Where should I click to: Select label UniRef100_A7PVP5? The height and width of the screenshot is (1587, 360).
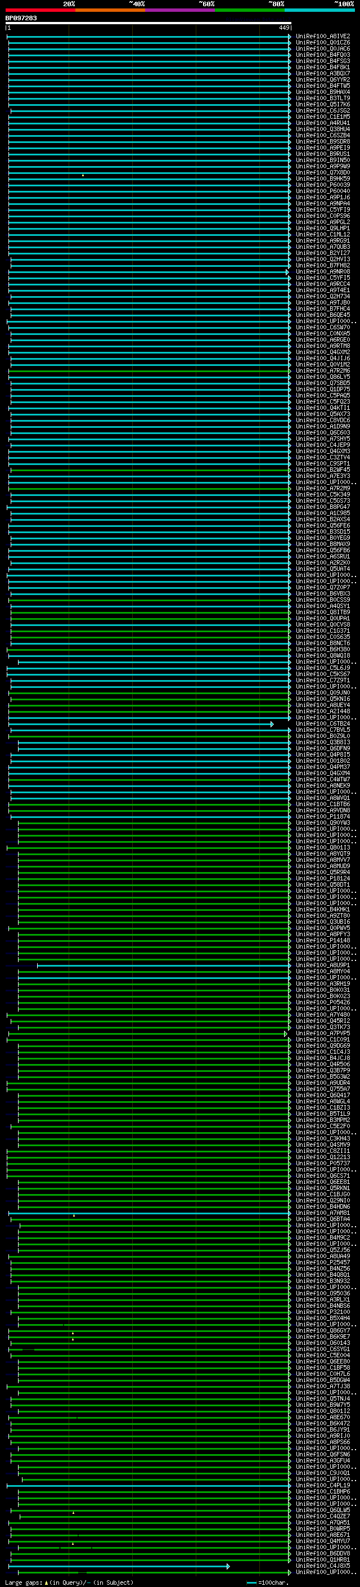coord(322,1034)
